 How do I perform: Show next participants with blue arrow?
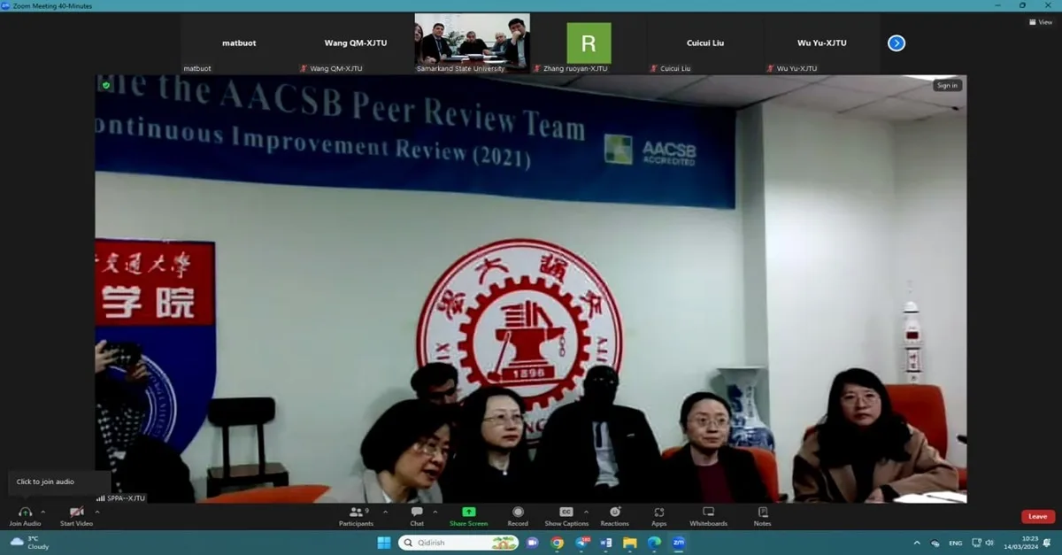pos(897,42)
